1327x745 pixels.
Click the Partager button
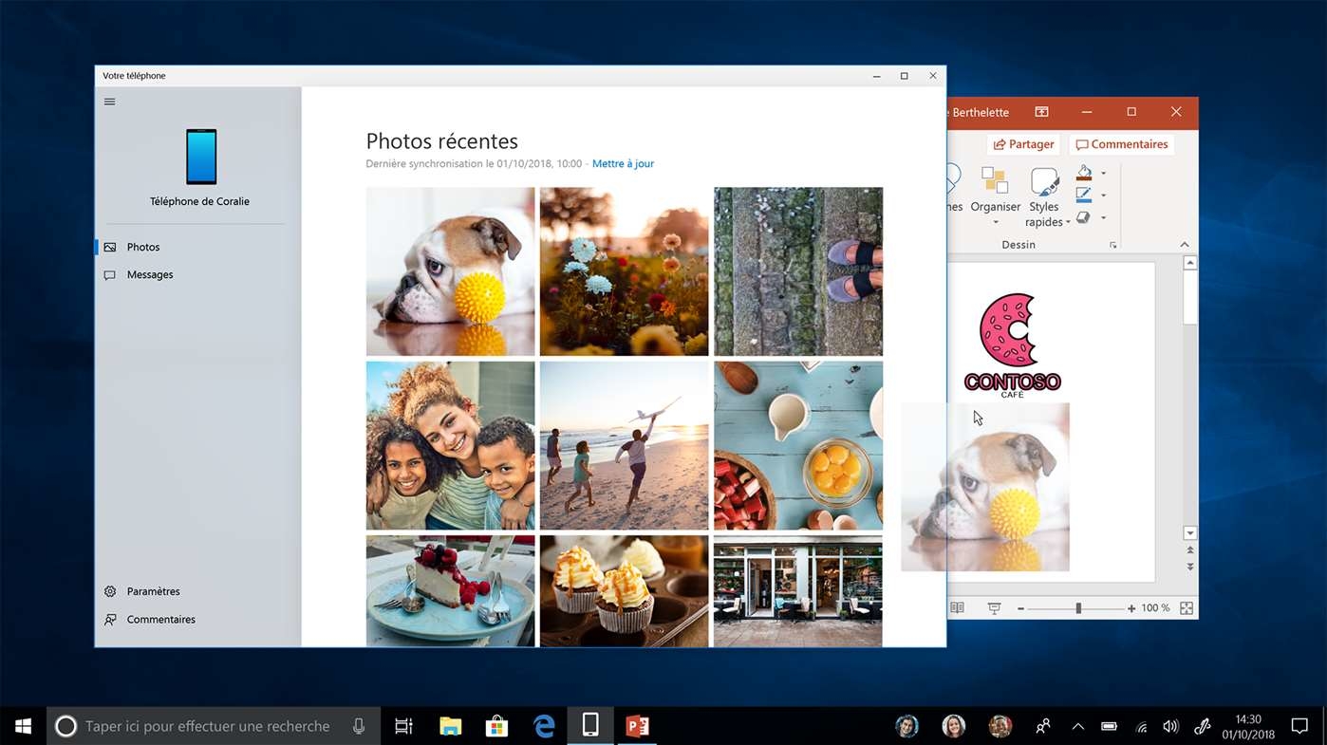[1023, 144]
